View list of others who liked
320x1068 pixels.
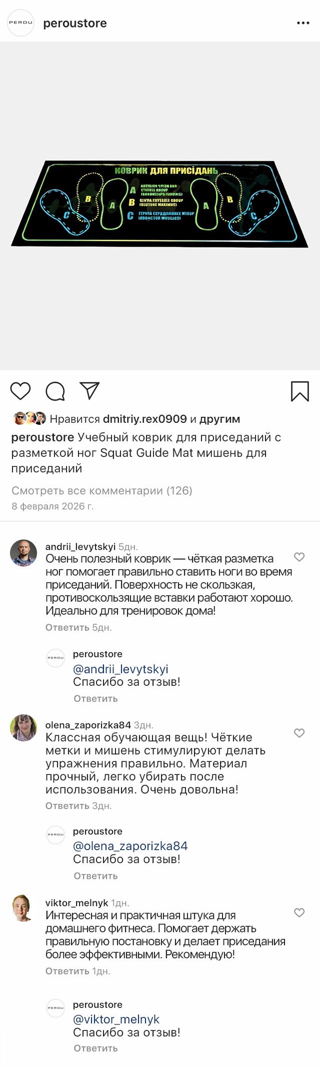(219, 419)
